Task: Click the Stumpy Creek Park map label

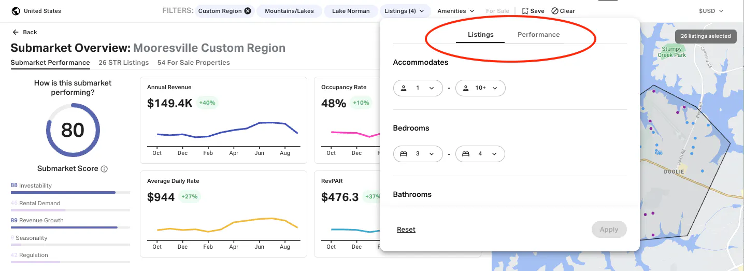Action: (x=672, y=52)
